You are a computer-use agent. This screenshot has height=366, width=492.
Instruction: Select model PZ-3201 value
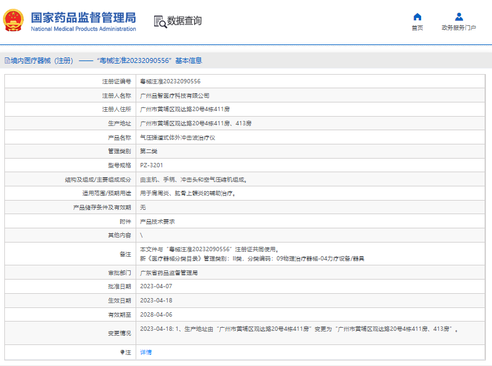pyautogui.click(x=151, y=165)
